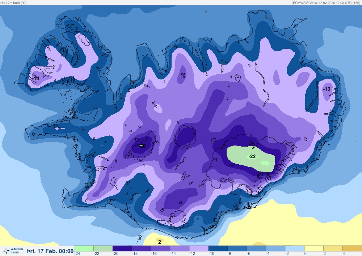
Task: Select the legend swatch between -14 and -12
Action: click(180, 248)
